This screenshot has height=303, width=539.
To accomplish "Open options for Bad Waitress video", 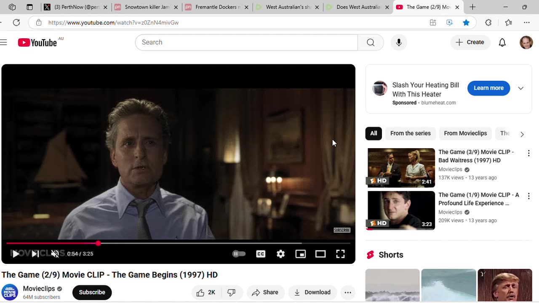I will point(528,154).
